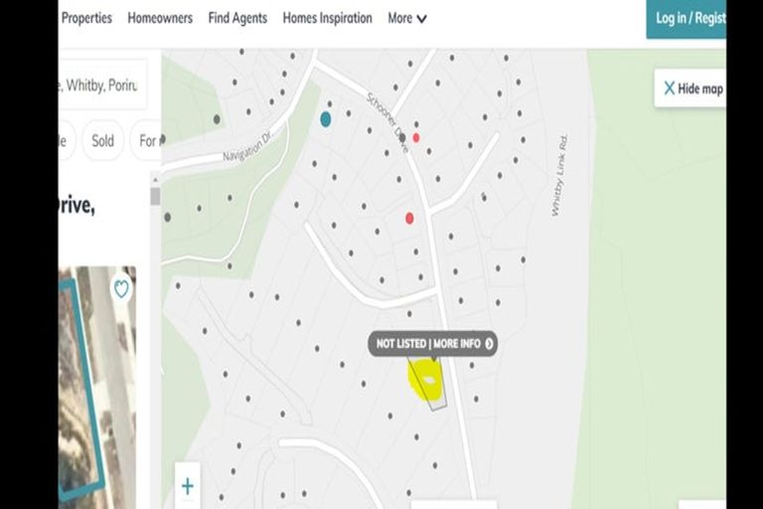Click the X icon beside Hide map
The image size is (763, 509).
[x=670, y=88]
